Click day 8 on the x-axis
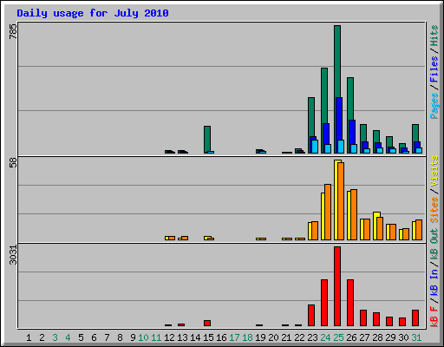444x347 pixels. click(x=120, y=337)
